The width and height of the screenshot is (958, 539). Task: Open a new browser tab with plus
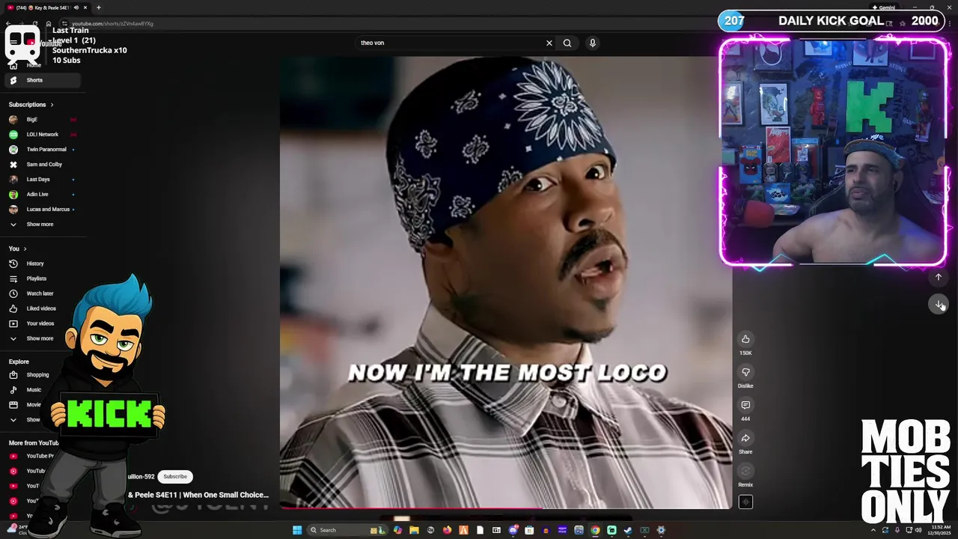(x=98, y=7)
